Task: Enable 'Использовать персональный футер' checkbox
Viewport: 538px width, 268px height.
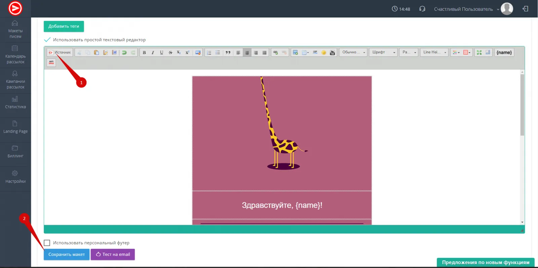Action: tap(47, 243)
